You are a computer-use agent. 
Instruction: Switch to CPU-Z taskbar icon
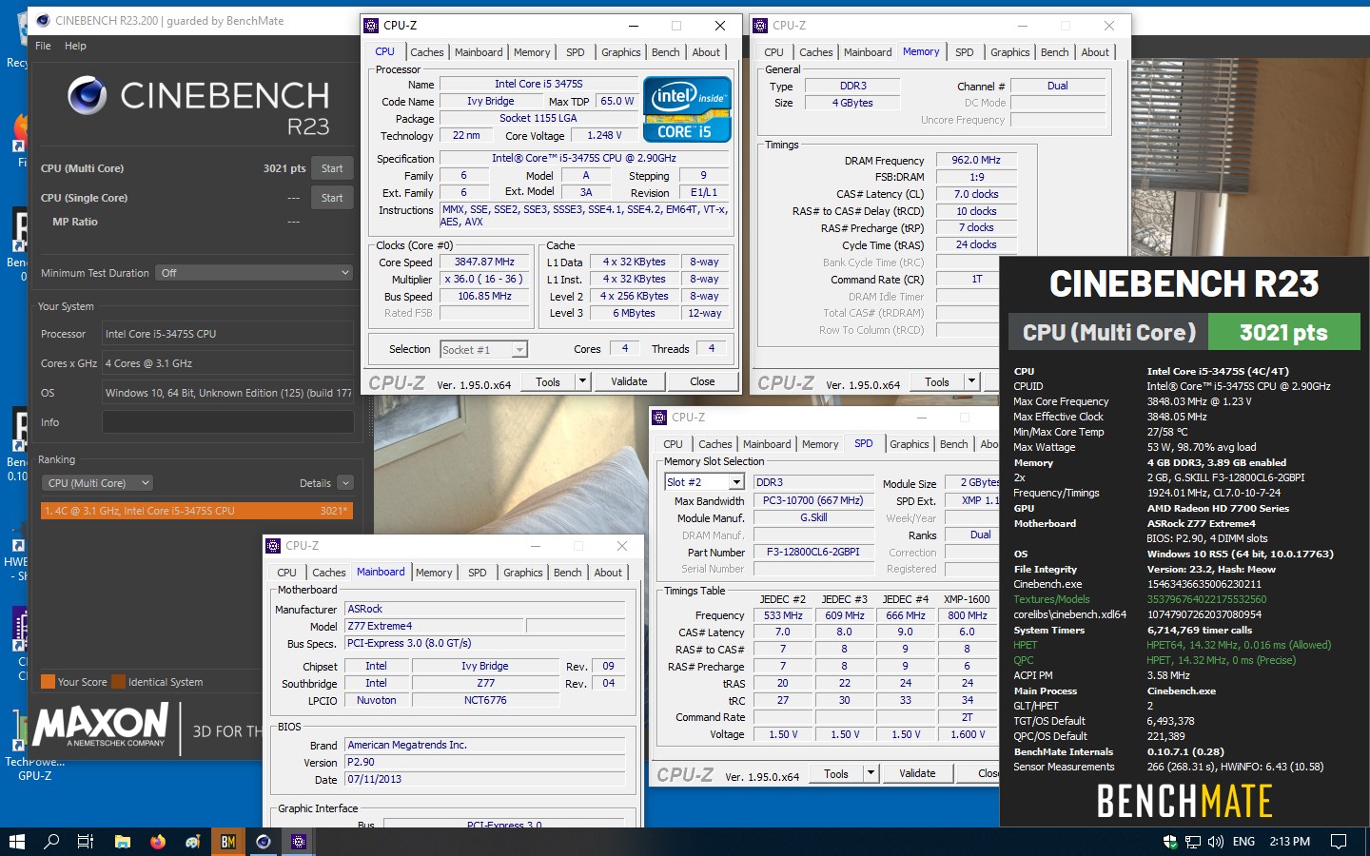[x=299, y=842]
